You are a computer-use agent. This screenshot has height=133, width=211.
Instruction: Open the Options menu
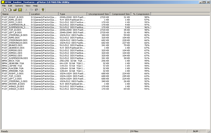[19, 6]
